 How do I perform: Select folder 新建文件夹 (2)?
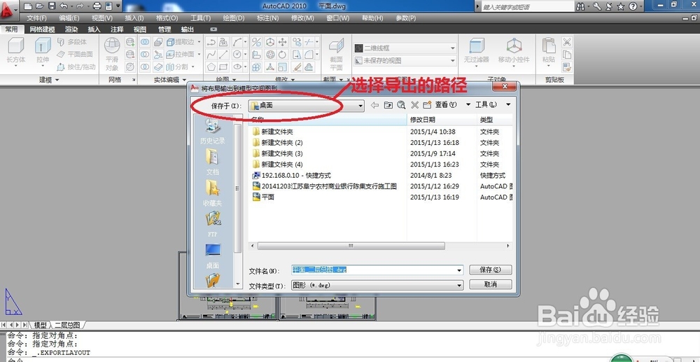pyautogui.click(x=278, y=143)
